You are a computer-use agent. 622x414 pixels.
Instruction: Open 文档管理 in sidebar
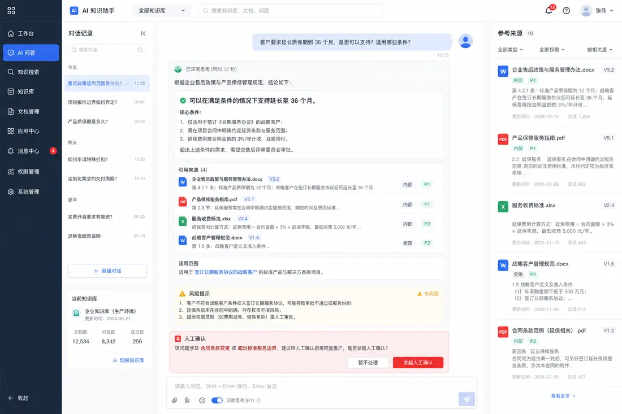(x=31, y=112)
